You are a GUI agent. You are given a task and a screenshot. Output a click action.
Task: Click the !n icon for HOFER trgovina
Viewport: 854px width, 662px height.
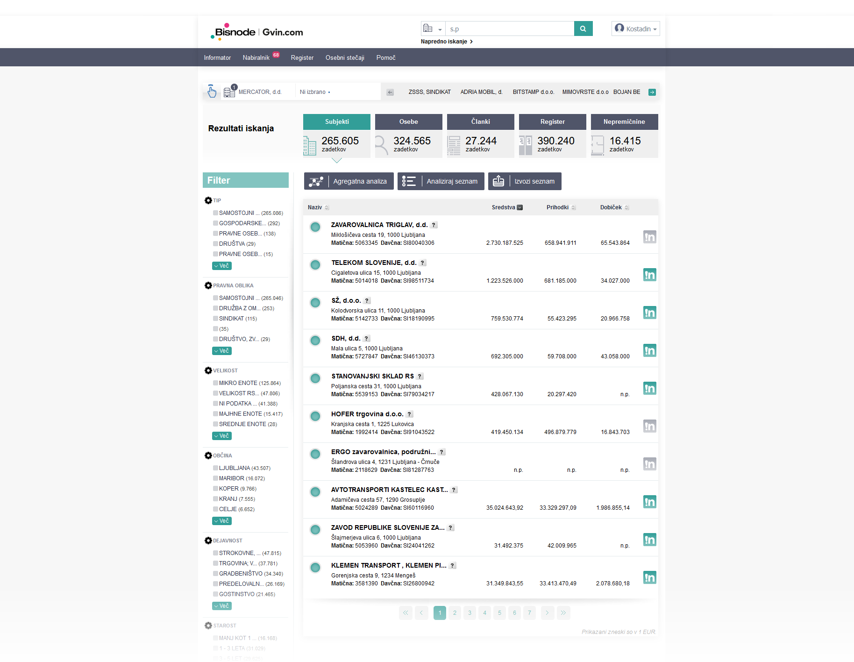coord(650,426)
